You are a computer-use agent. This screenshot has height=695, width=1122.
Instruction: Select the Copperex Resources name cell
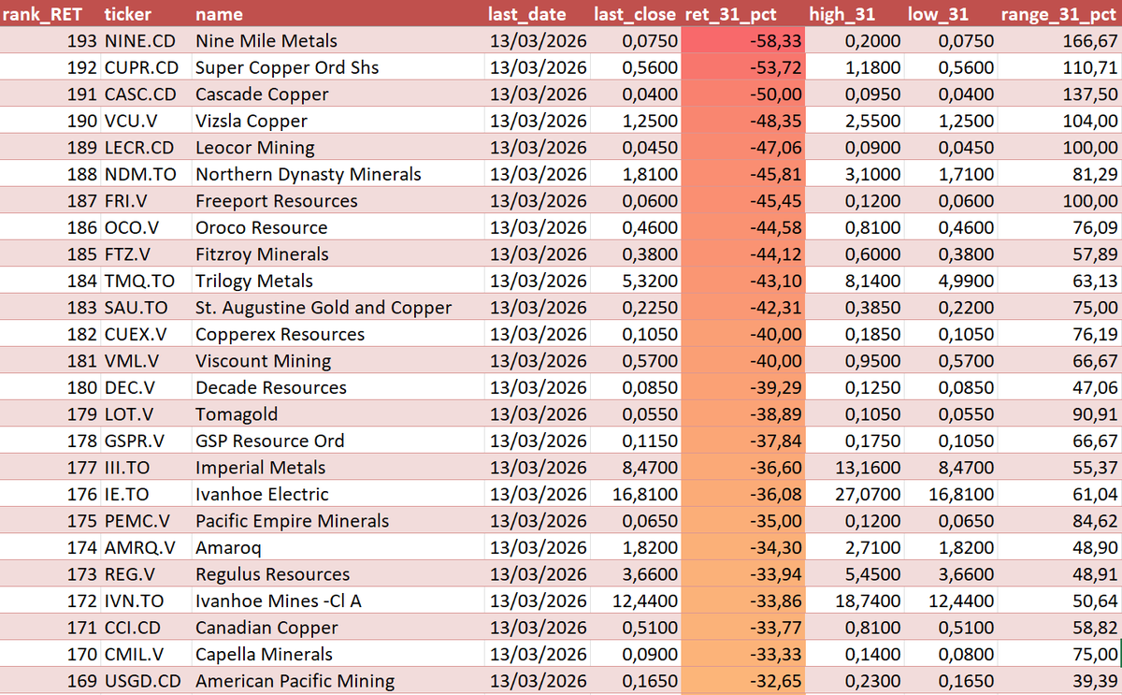tap(338, 334)
